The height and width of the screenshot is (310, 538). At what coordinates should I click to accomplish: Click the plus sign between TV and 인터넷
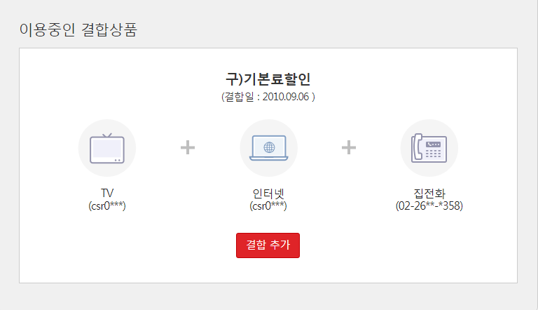point(188,147)
